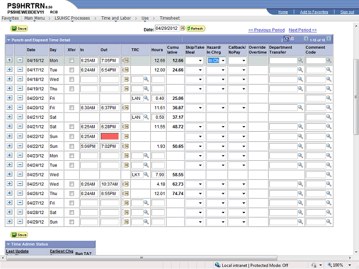Open Skip/Take Meal dropdown for 04/17/12

[x=194, y=70]
